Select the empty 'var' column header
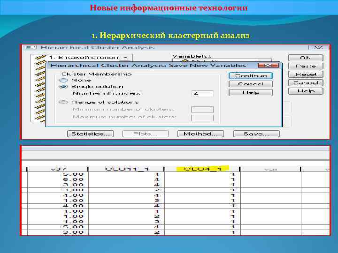The height and width of the screenshot is (253, 338). click(270, 169)
